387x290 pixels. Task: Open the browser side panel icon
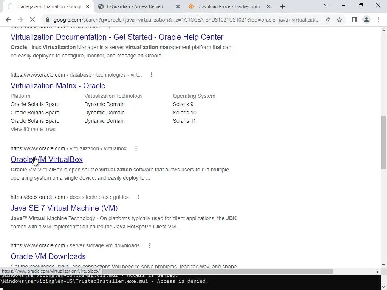354,20
